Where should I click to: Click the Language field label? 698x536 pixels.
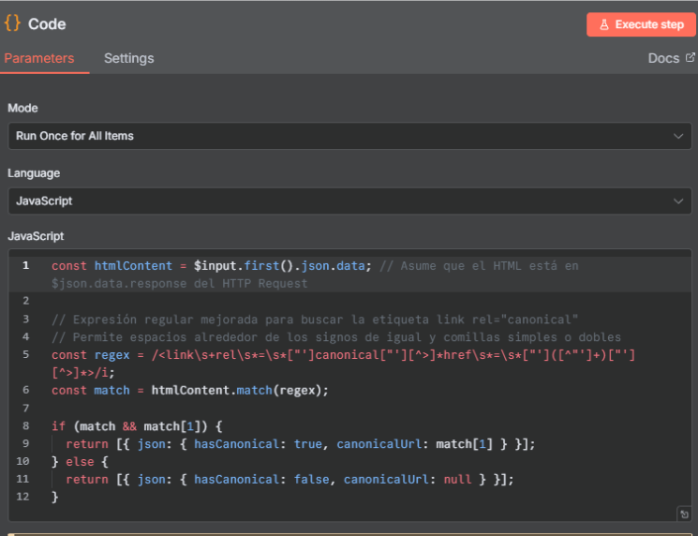pos(34,173)
